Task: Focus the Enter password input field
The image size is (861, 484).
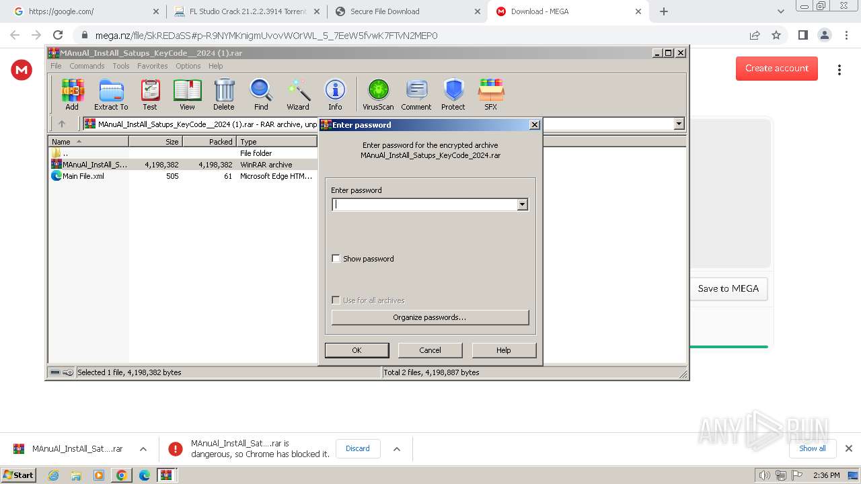Action: coord(424,204)
